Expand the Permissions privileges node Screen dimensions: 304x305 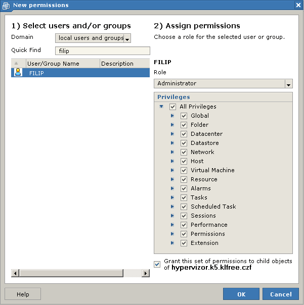[x=172, y=234]
